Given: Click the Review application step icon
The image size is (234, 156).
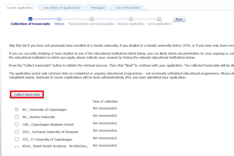Looking at the screenshot, I should pyautogui.click(x=131, y=19).
